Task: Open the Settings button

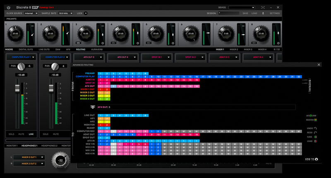Action: 275,13
